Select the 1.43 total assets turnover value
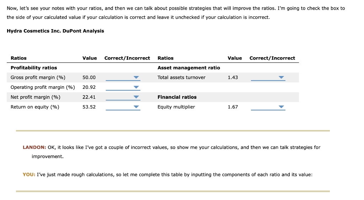 pos(233,77)
